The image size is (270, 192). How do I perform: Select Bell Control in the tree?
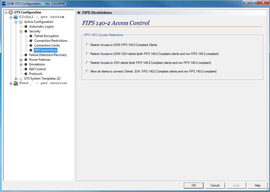click(37, 69)
